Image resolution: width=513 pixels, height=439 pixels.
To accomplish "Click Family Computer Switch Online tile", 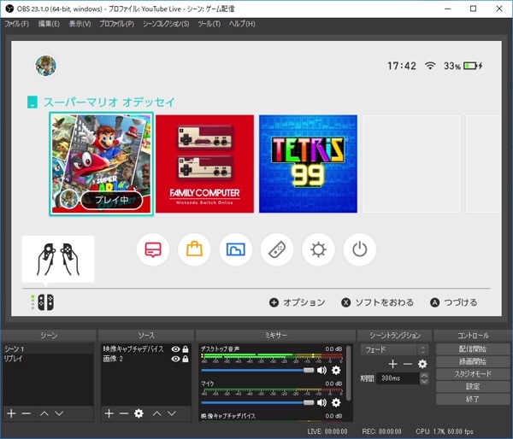I will (x=205, y=164).
